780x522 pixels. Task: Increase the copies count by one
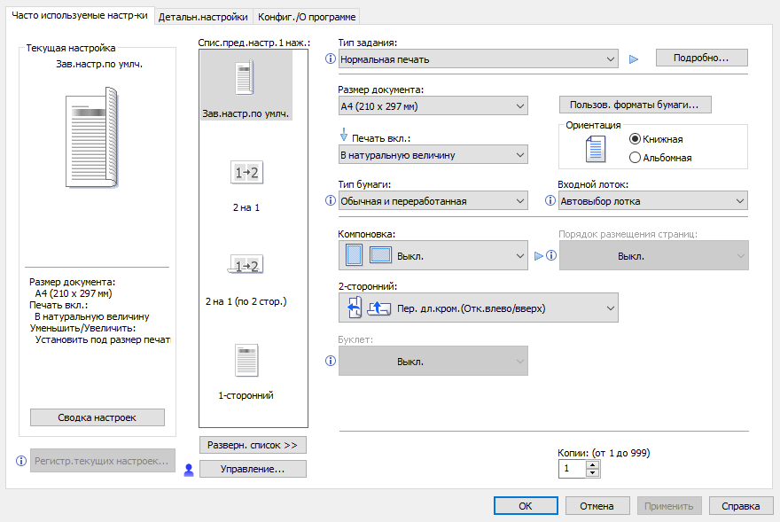tap(593, 464)
